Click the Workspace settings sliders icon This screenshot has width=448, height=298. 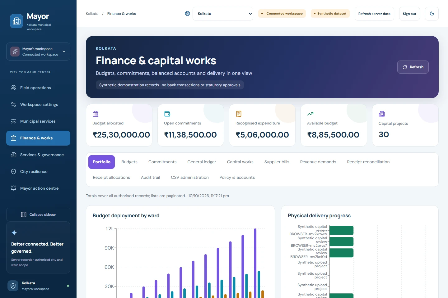(x=13, y=105)
